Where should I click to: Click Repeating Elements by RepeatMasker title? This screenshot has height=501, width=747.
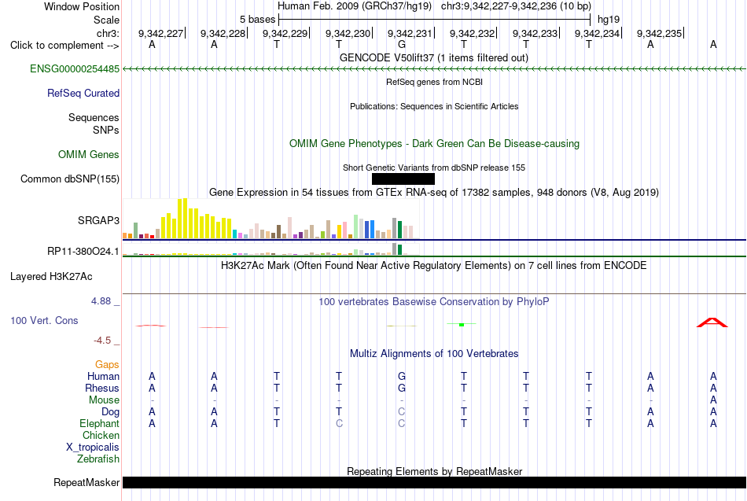(434, 471)
